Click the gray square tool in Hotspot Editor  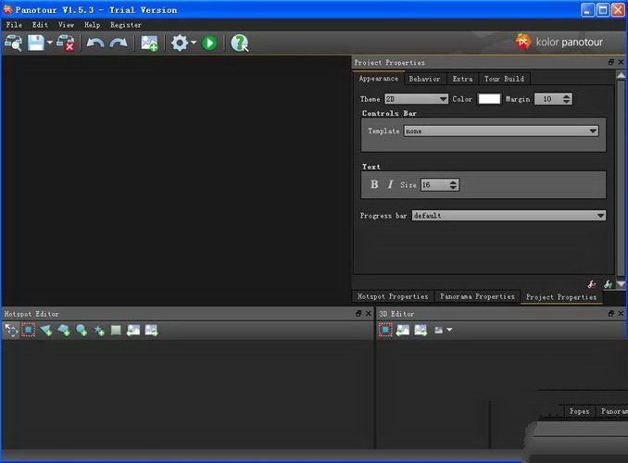(x=116, y=330)
